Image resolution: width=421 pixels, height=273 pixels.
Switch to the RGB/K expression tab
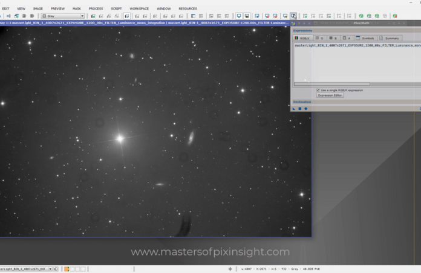(302, 38)
